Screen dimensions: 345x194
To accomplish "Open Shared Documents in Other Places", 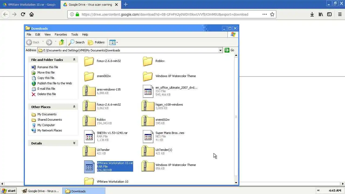I will tap(50, 120).
